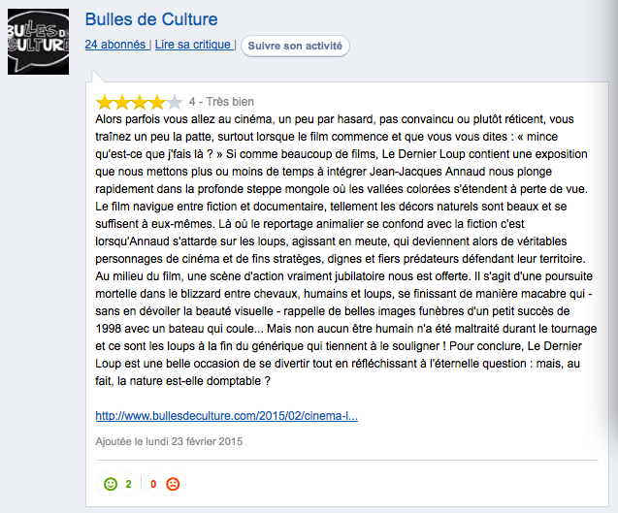Click the date 'Ajoutée le lundi 23 février 2015'
This screenshot has height=513, width=618.
(x=169, y=441)
